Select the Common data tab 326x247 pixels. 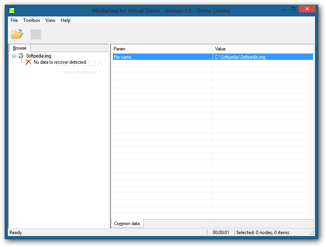pyautogui.click(x=127, y=224)
